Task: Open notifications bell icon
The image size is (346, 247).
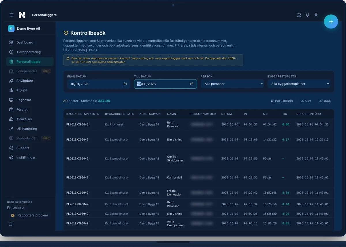Action: pos(307,15)
